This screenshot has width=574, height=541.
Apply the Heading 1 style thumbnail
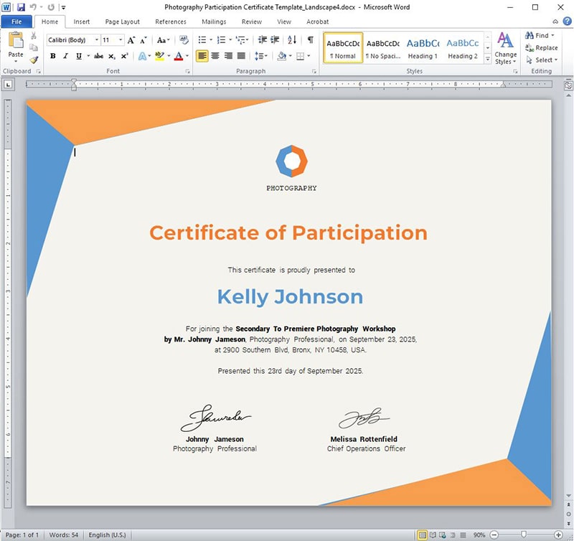point(423,47)
